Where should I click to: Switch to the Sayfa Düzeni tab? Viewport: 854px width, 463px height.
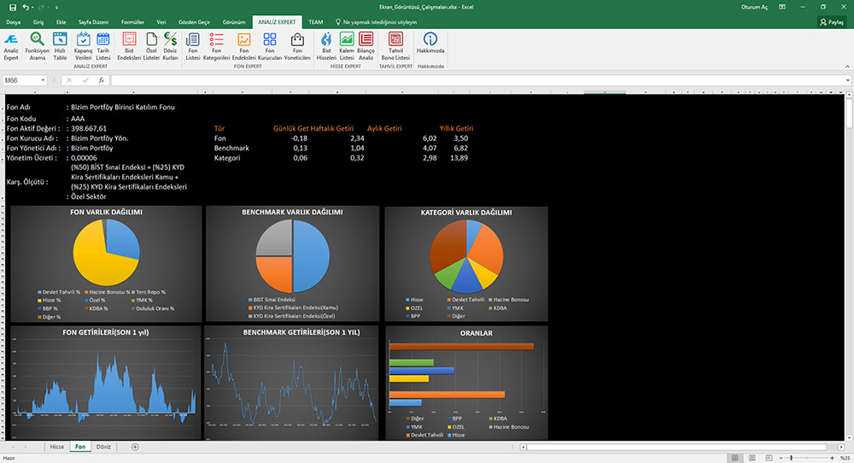93,22
